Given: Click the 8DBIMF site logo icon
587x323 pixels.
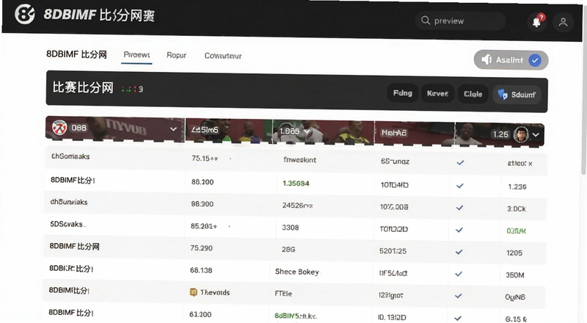Looking at the screenshot, I should click(25, 14).
